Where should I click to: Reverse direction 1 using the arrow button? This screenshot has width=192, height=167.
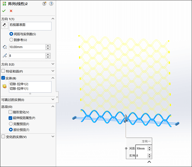pyautogui.click(x=5, y=25)
